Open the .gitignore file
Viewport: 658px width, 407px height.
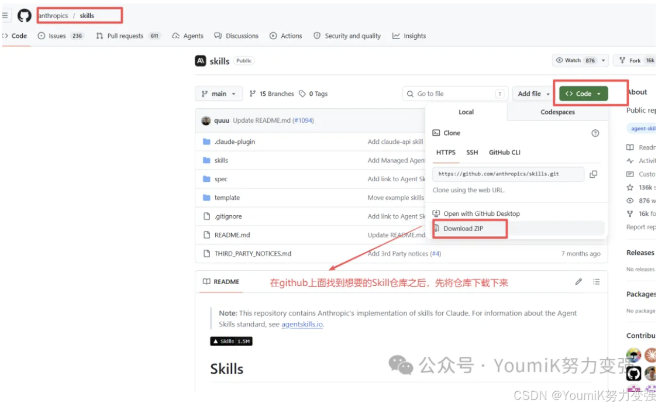[x=228, y=216]
